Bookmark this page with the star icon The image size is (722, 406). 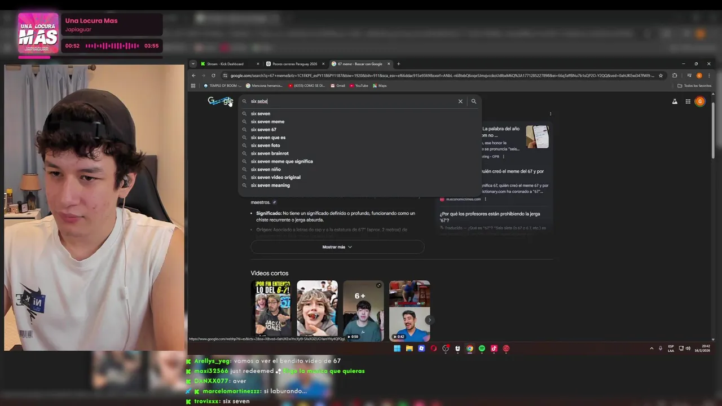tap(661, 76)
